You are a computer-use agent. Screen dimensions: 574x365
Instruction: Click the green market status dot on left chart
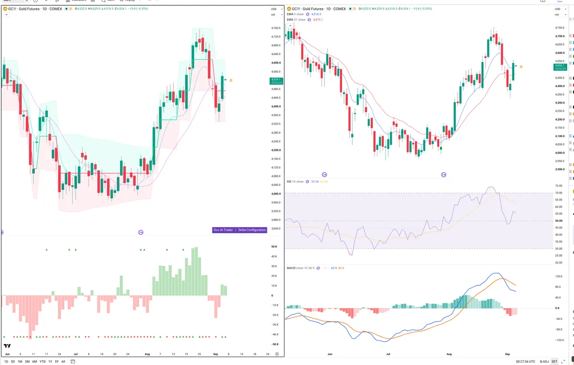coord(66,9)
